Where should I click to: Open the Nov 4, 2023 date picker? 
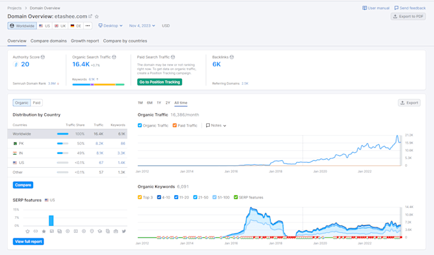(x=142, y=25)
